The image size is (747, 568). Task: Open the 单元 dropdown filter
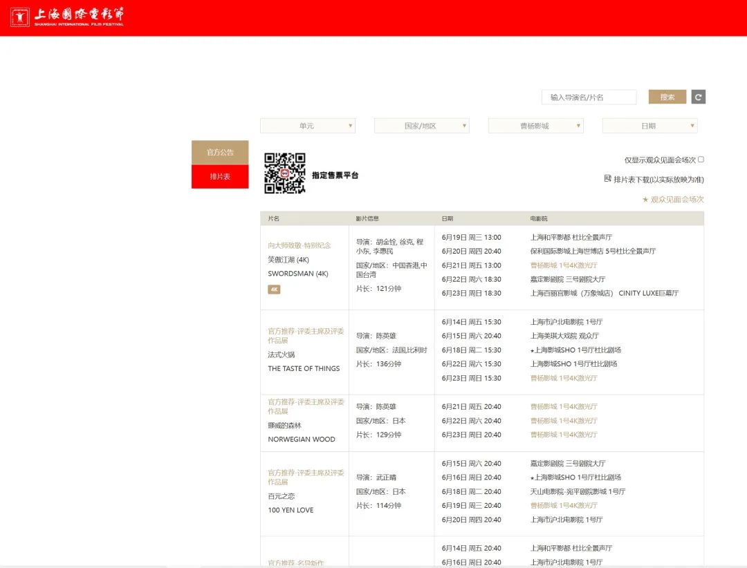tap(308, 126)
